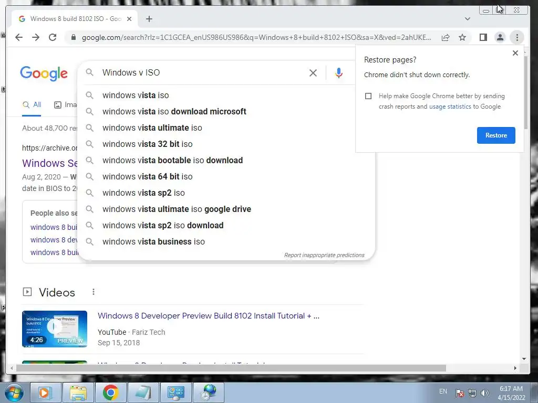This screenshot has width=538, height=403.
Task: Close the Windows 8 build 8102 ISO tab
Action: [129, 19]
